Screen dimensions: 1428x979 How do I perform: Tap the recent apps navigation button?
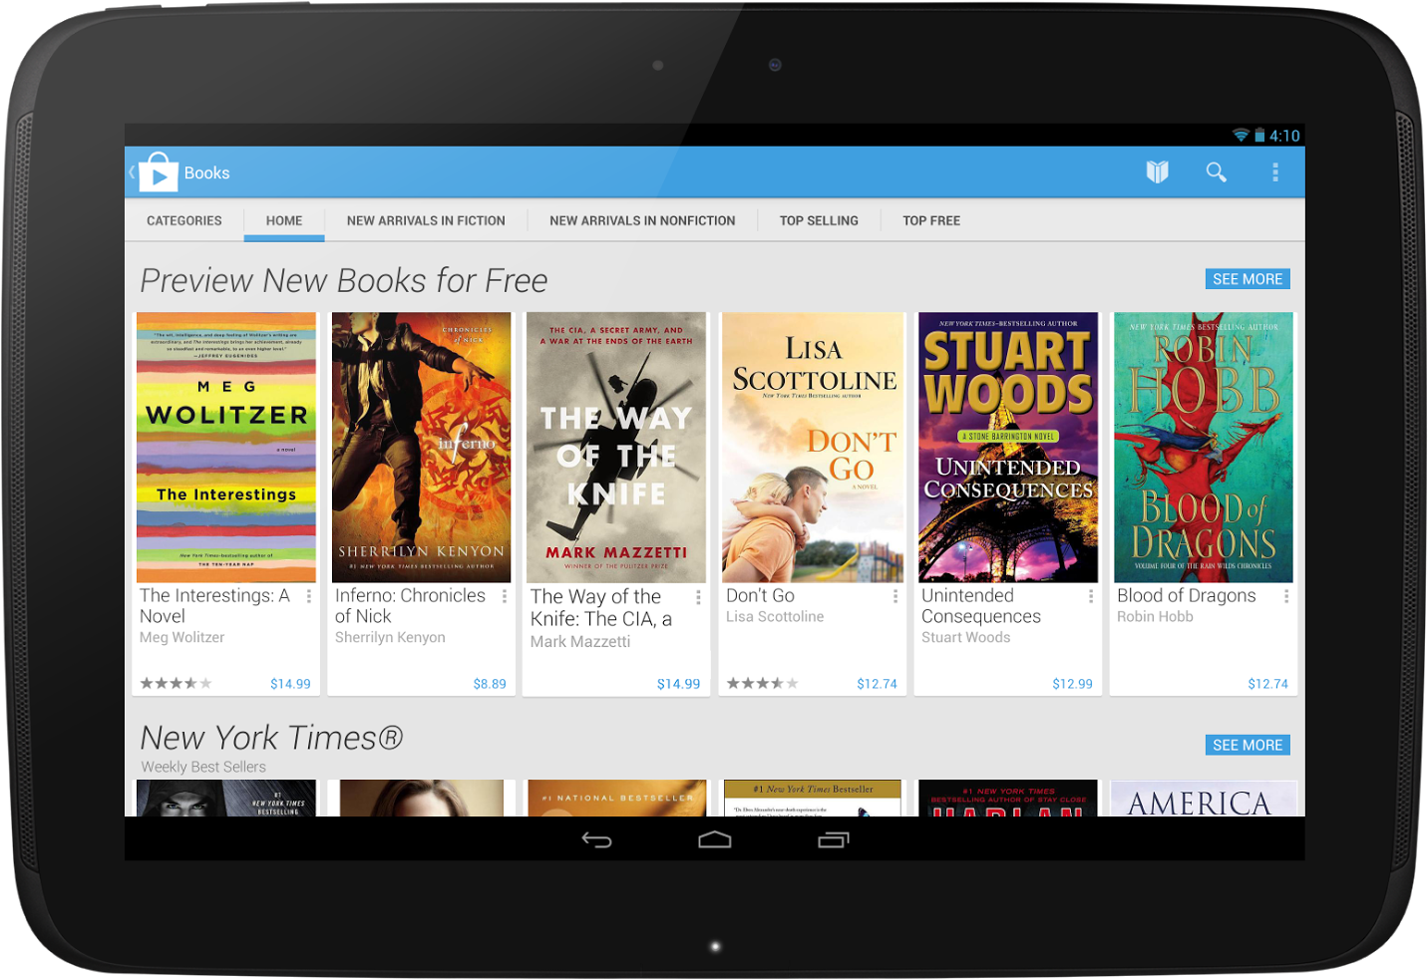tap(834, 840)
